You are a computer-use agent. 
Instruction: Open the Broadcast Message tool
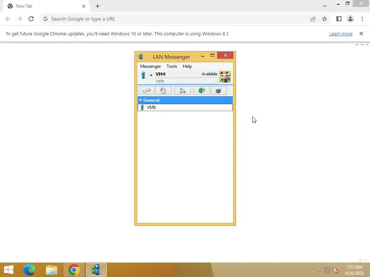[182, 91]
